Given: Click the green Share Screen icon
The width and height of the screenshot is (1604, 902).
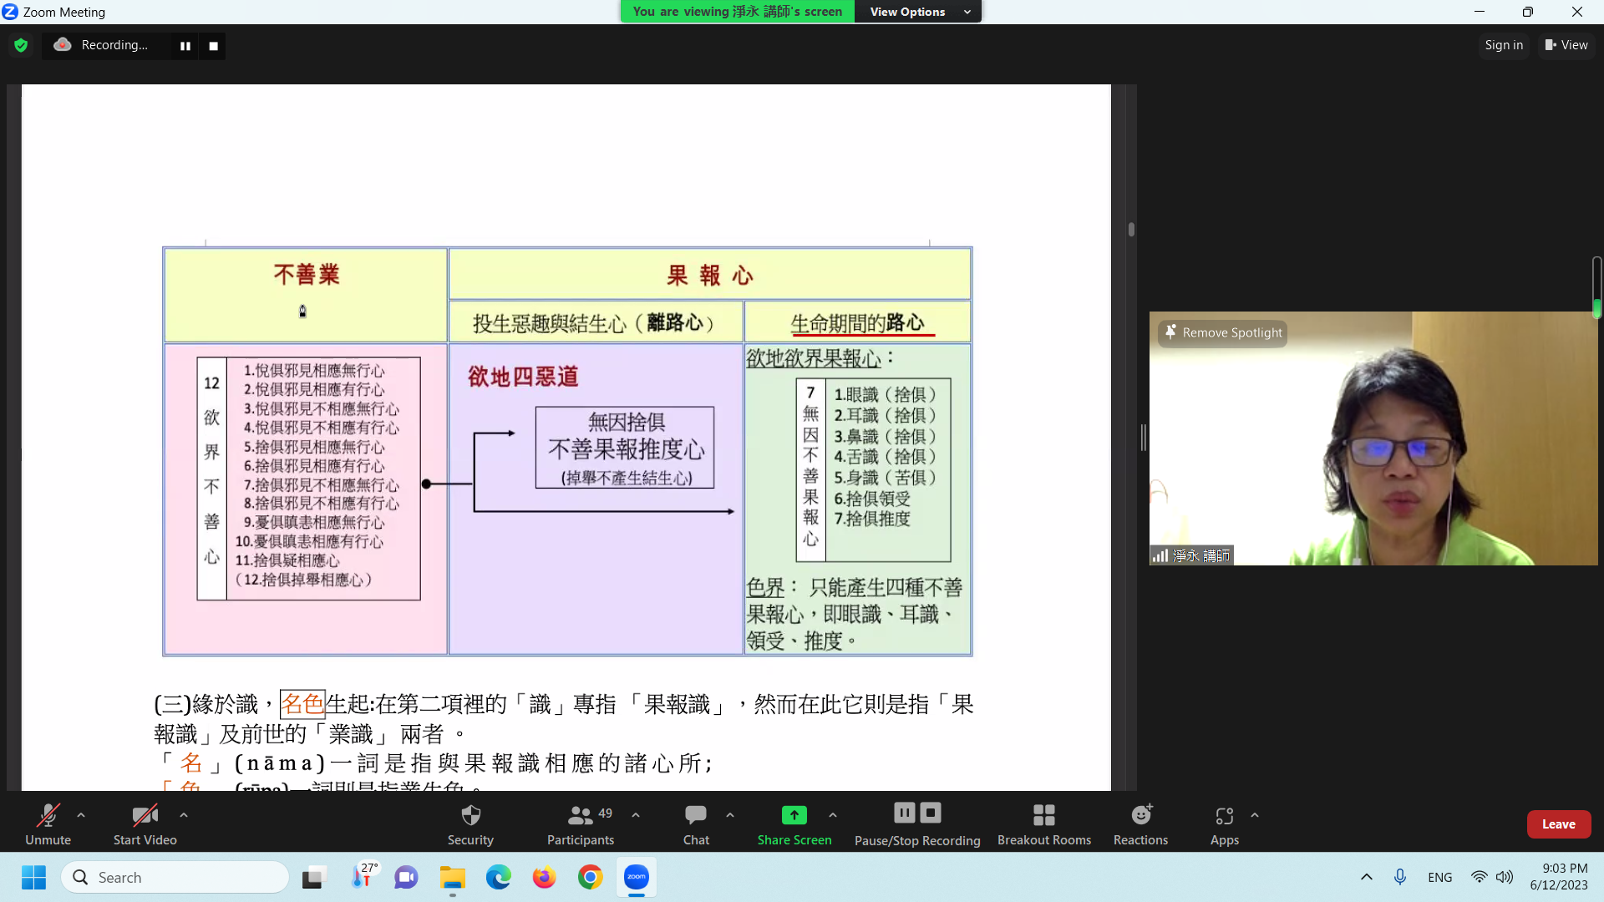Looking at the screenshot, I should (x=794, y=815).
